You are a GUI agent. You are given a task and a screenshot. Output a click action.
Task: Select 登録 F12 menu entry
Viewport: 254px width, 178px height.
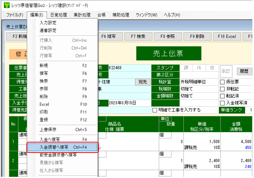[63, 120]
